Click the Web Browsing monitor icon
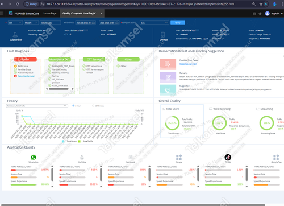This screenshot has width=284, height=206. pos(211,109)
